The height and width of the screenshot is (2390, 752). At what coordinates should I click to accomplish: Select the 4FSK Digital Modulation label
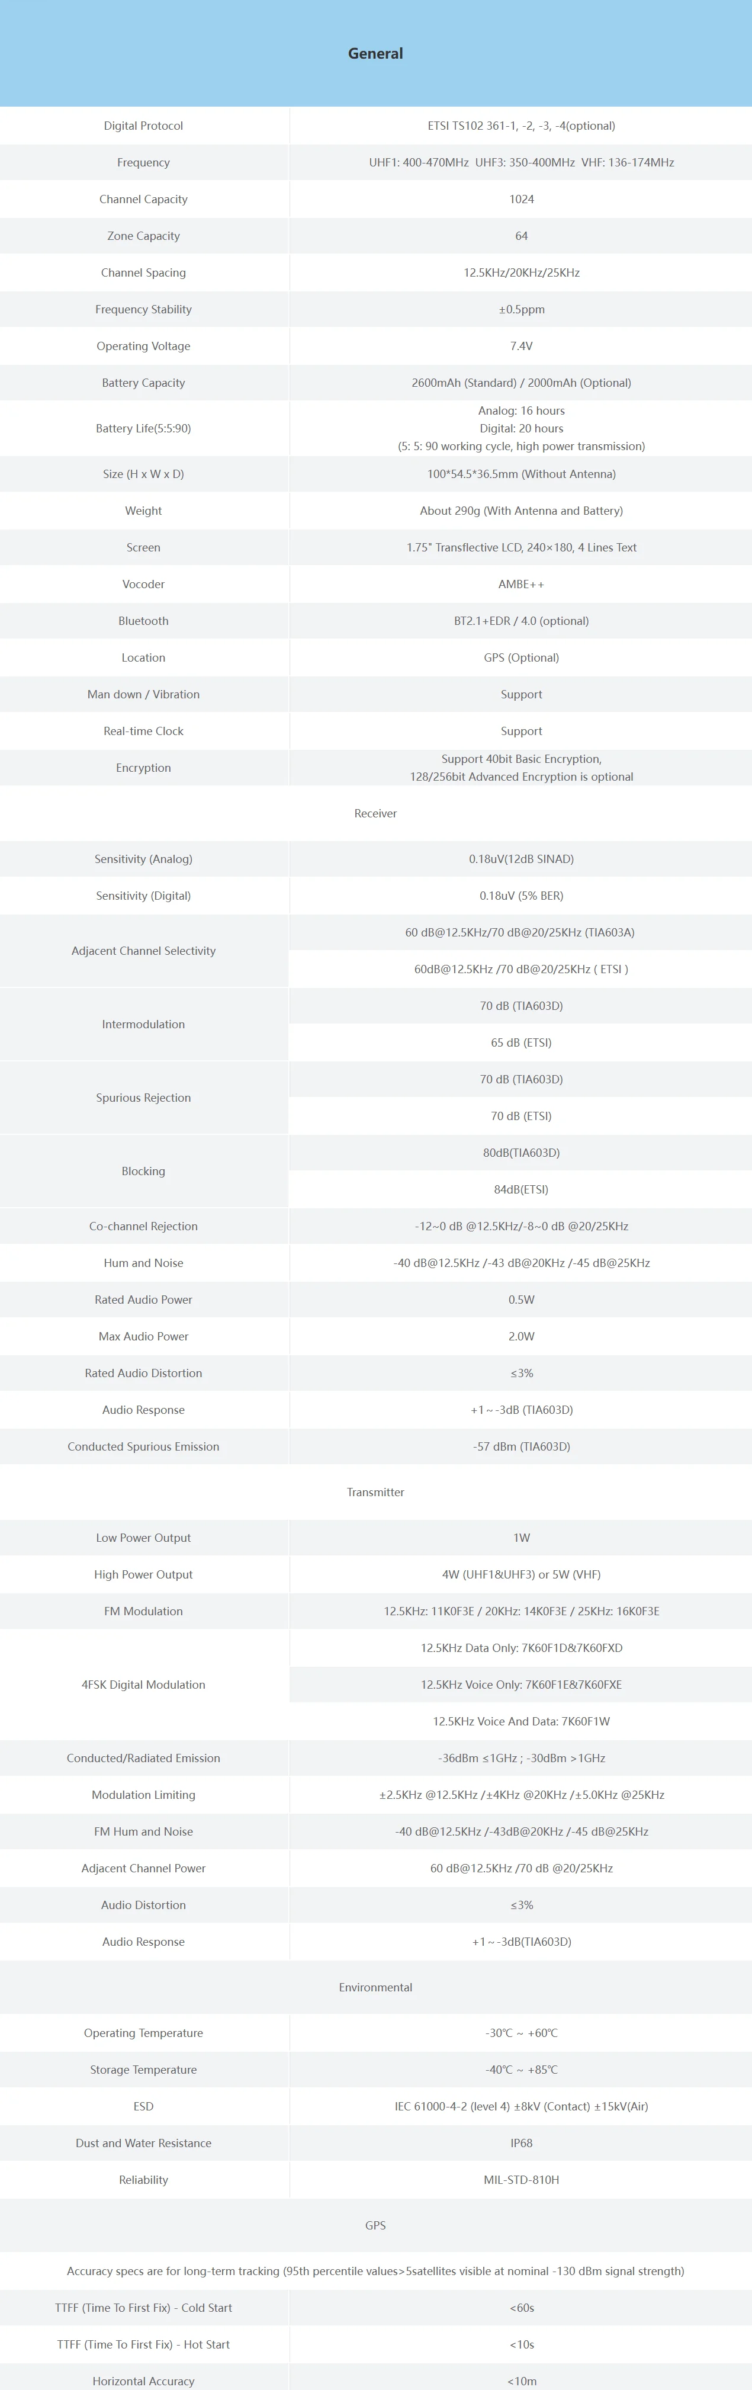[x=143, y=1684]
